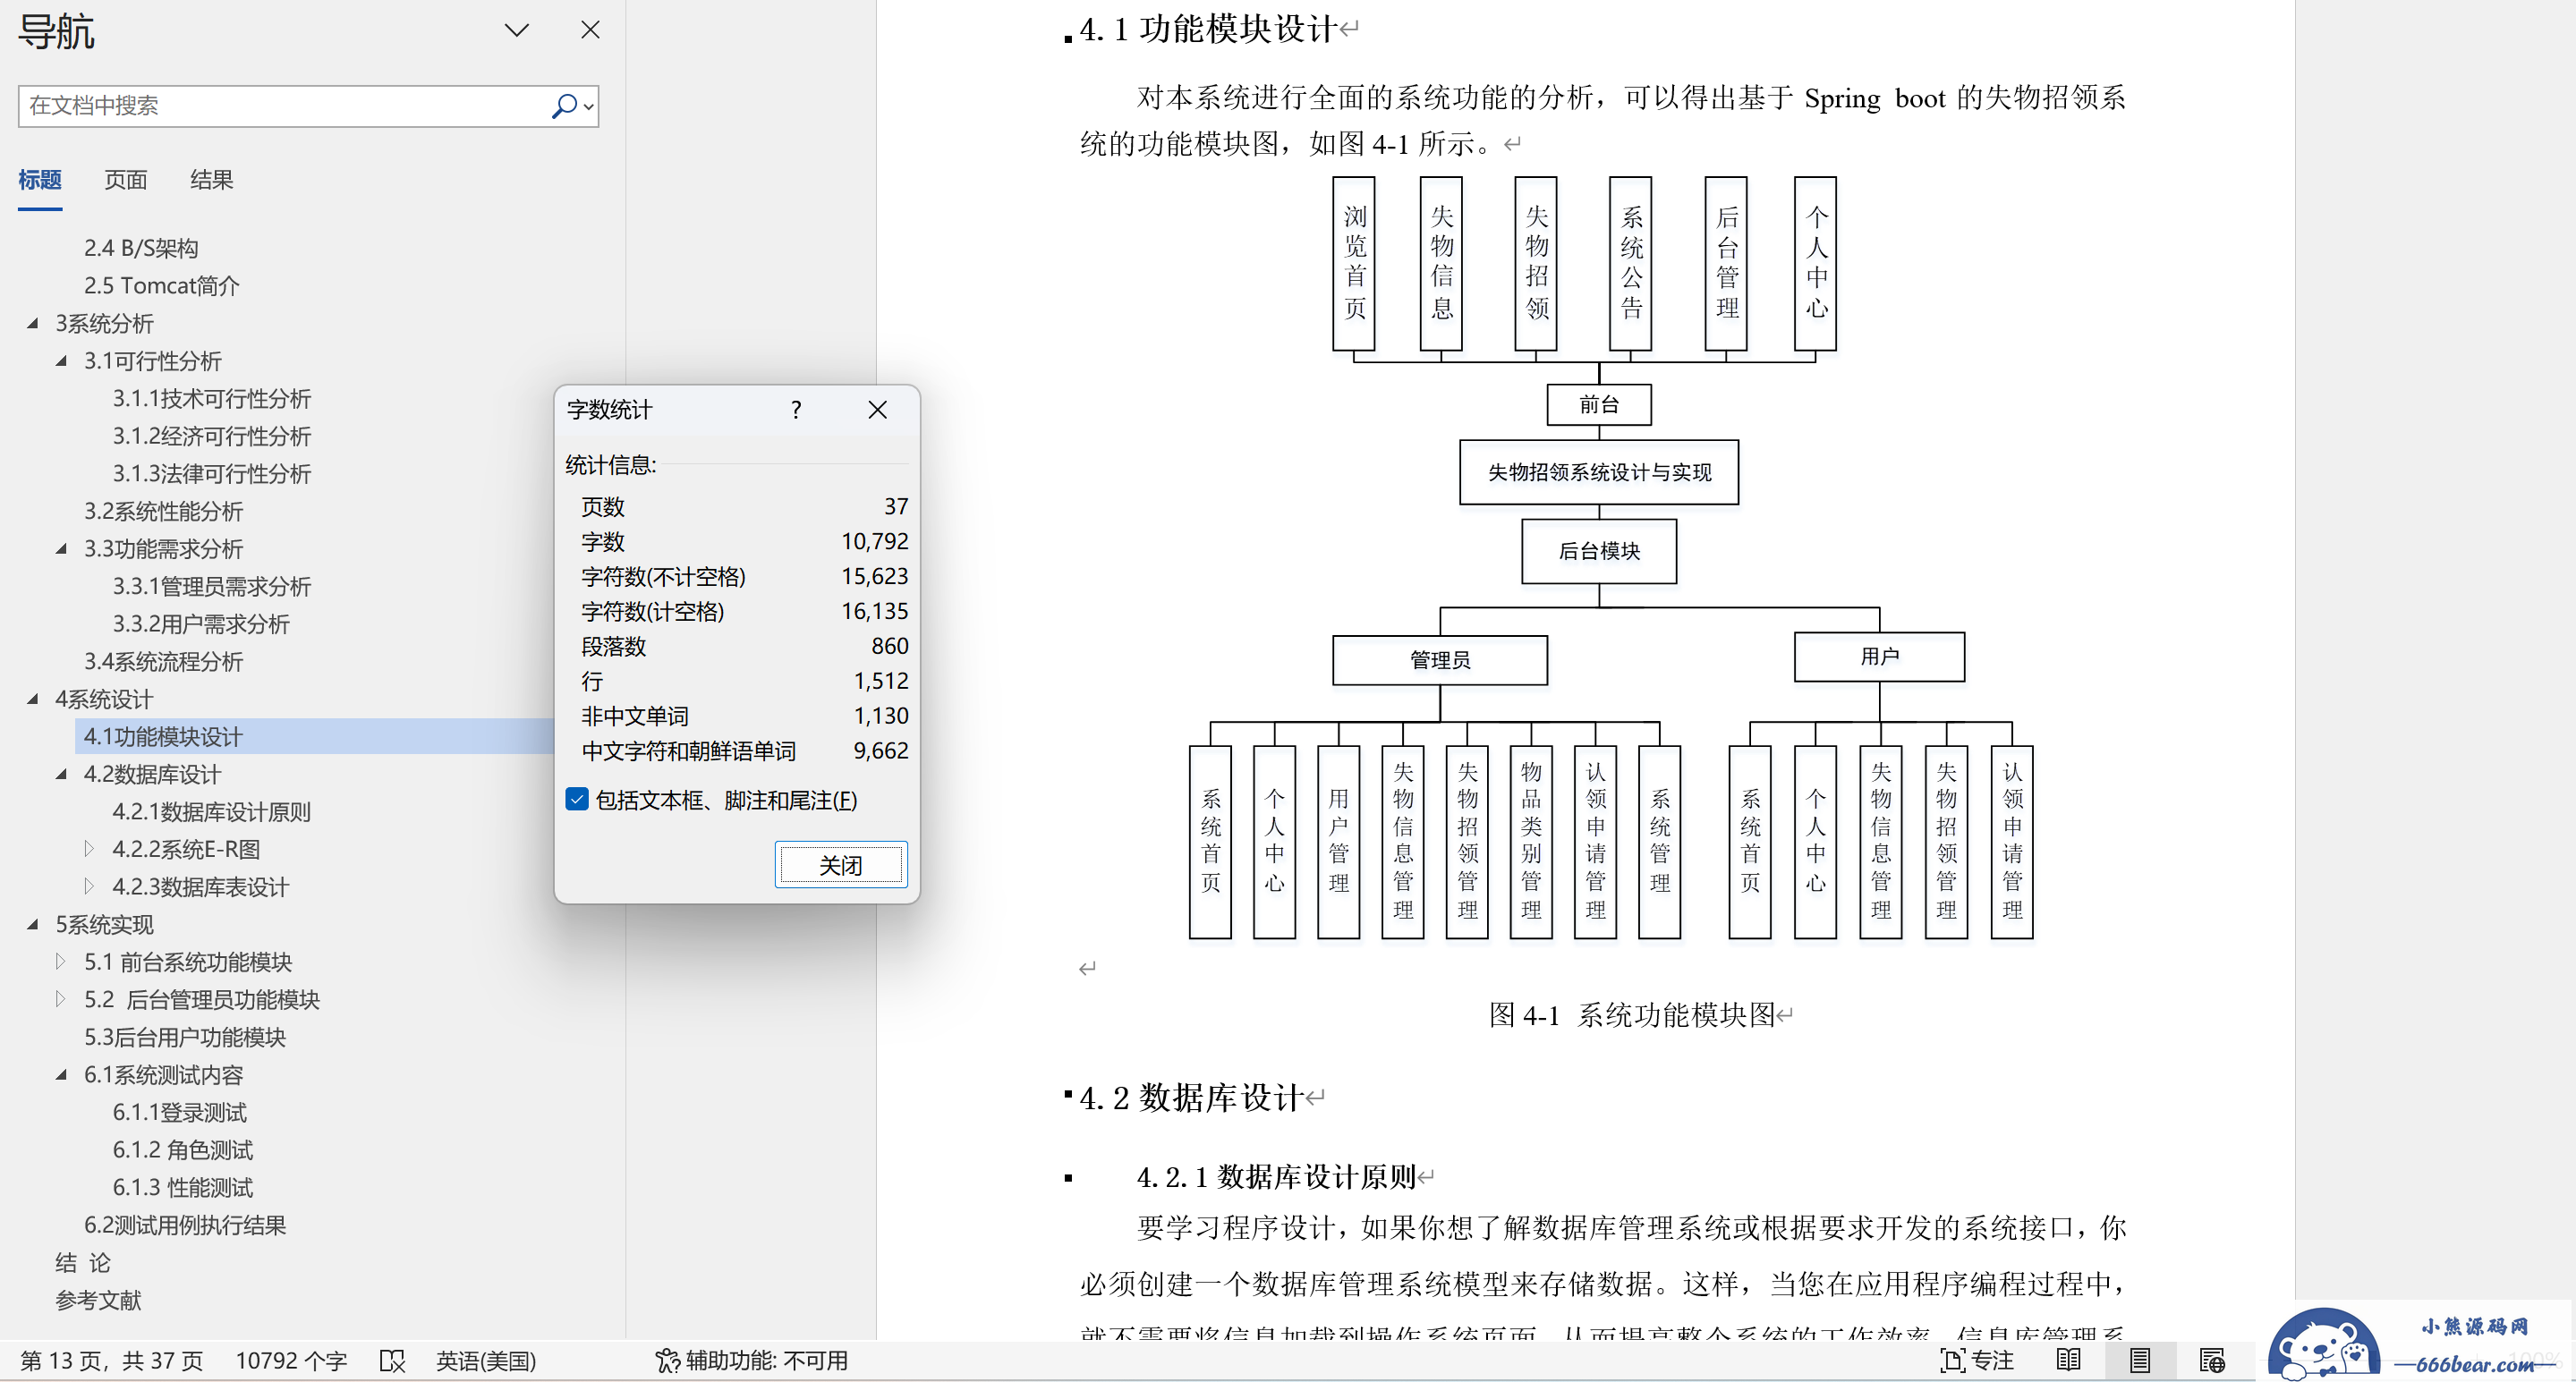This screenshot has width=2576, height=1382.
Task: Expand the 4.2.2系统E-R图 heading
Action: 89,849
